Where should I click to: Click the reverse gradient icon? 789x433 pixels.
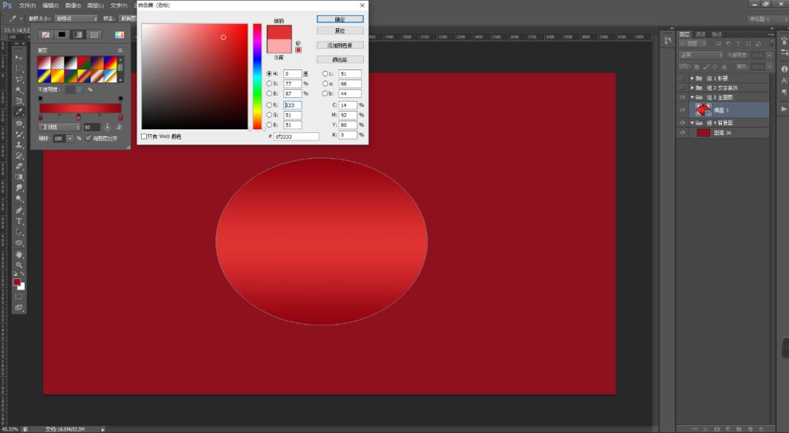119,127
